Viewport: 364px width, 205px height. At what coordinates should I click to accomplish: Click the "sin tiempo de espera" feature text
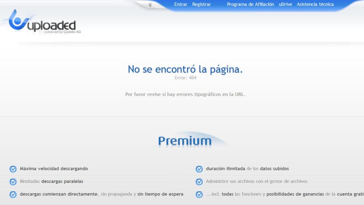[160, 194]
